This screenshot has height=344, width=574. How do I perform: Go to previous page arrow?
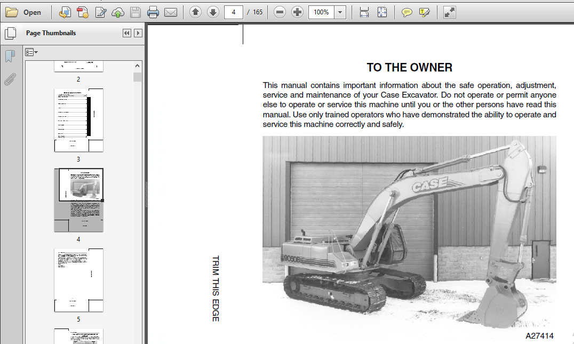(x=195, y=12)
